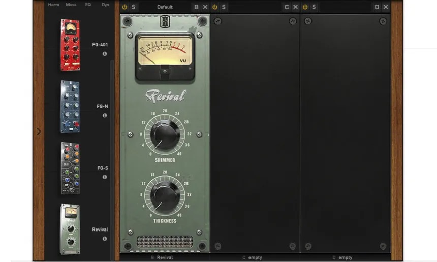Select the EQ module tab
This screenshot has width=437, height=262.
(88, 5)
